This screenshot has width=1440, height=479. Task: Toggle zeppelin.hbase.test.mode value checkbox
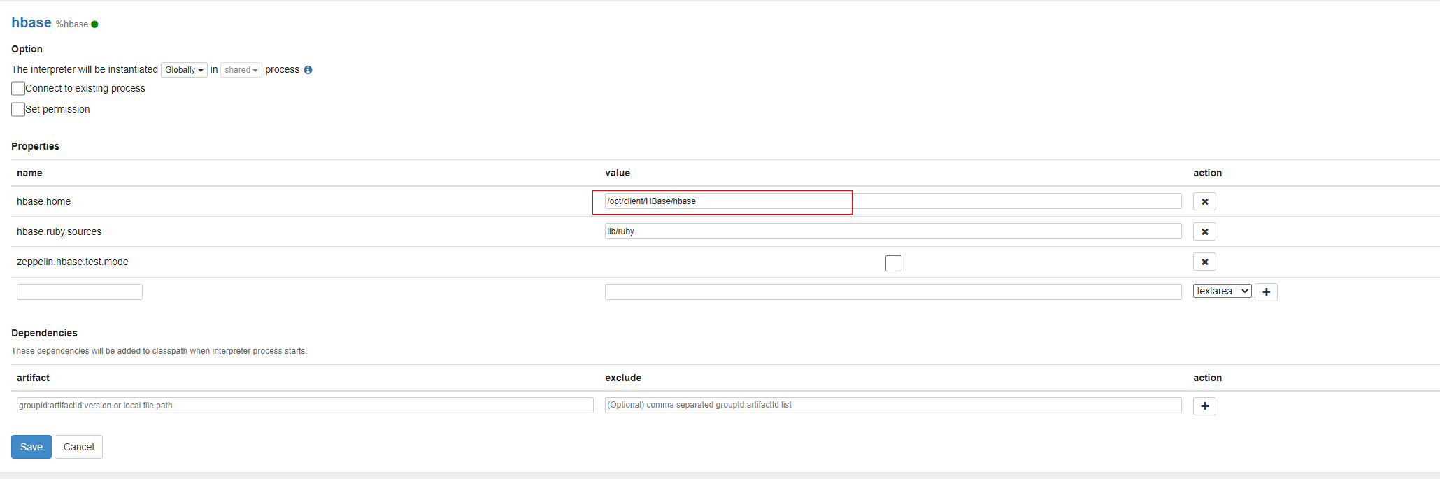[893, 263]
